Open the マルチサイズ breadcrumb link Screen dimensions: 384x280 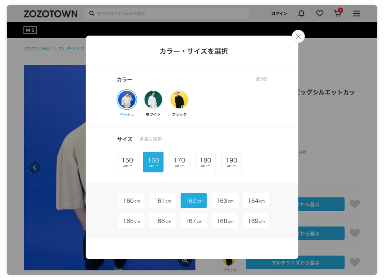pyautogui.click(x=72, y=49)
